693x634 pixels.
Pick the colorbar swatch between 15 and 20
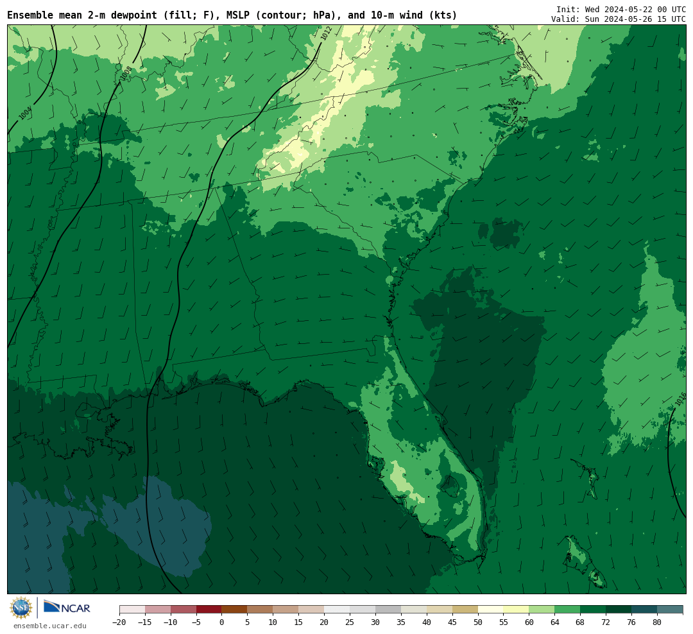coord(312,610)
